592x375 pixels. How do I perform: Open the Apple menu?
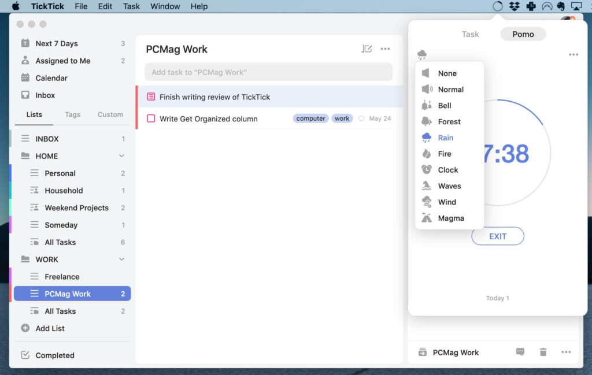tap(16, 6)
